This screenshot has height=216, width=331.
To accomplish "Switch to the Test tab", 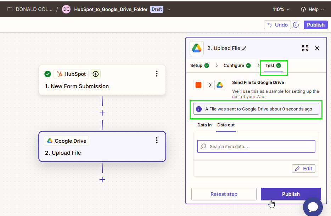I will (273, 66).
